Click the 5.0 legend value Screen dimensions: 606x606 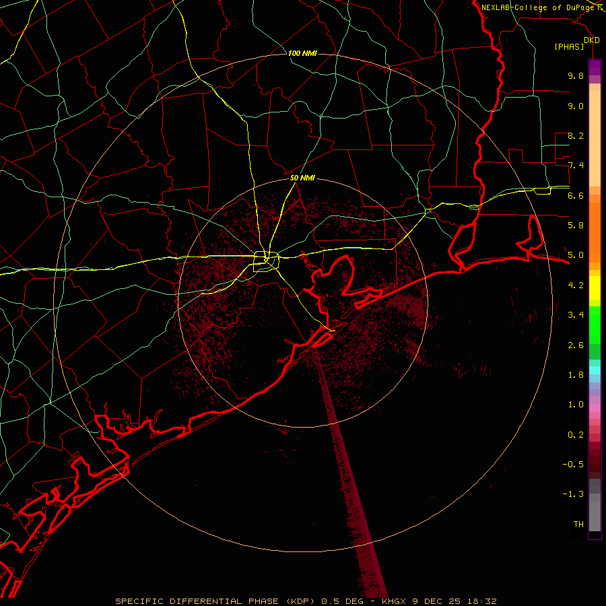[576, 255]
